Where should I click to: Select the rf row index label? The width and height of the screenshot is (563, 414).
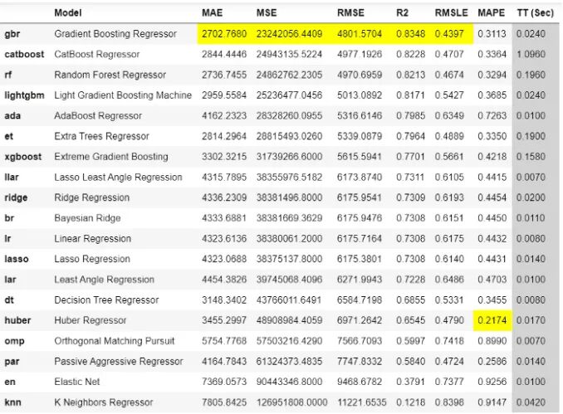coord(8,75)
